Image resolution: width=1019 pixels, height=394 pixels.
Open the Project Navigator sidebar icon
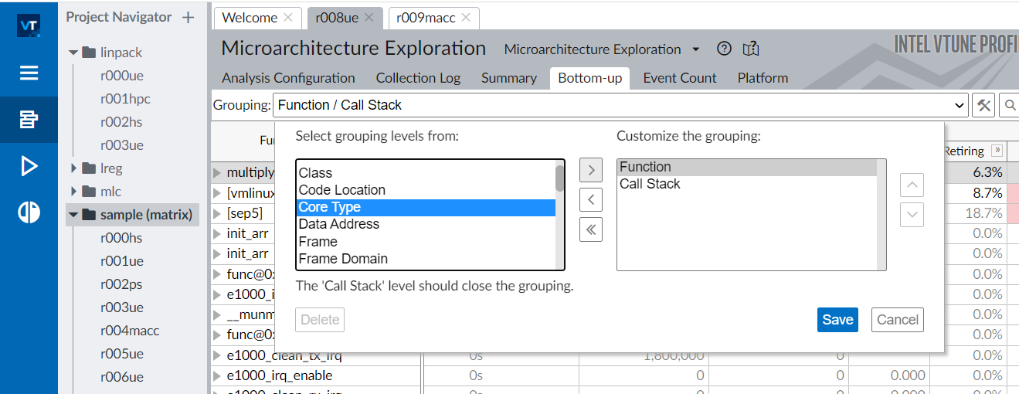(29, 120)
